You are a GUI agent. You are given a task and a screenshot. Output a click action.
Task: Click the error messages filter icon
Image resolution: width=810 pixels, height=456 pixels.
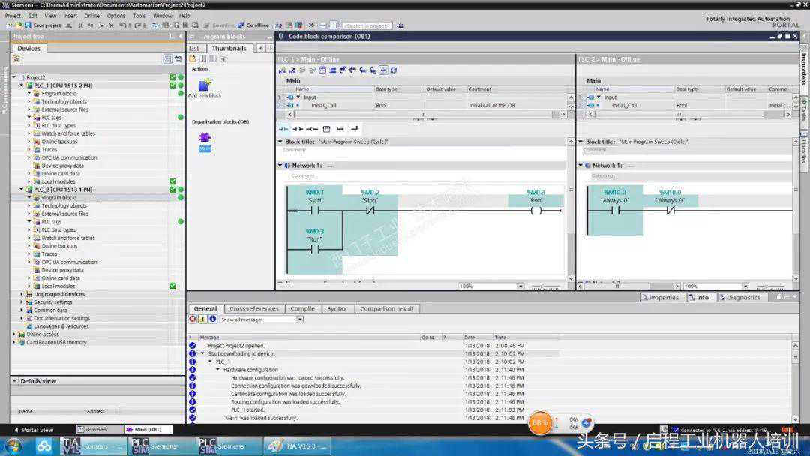click(193, 319)
